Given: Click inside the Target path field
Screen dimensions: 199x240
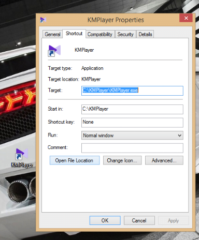Looking at the screenshot, I should (x=132, y=91).
